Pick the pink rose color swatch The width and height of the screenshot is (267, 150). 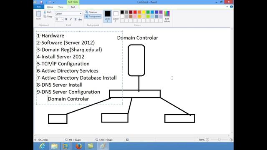pos(135,17)
